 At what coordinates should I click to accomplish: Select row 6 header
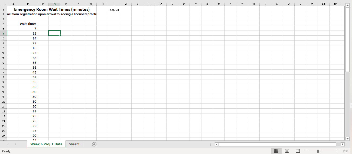pos(4,33)
